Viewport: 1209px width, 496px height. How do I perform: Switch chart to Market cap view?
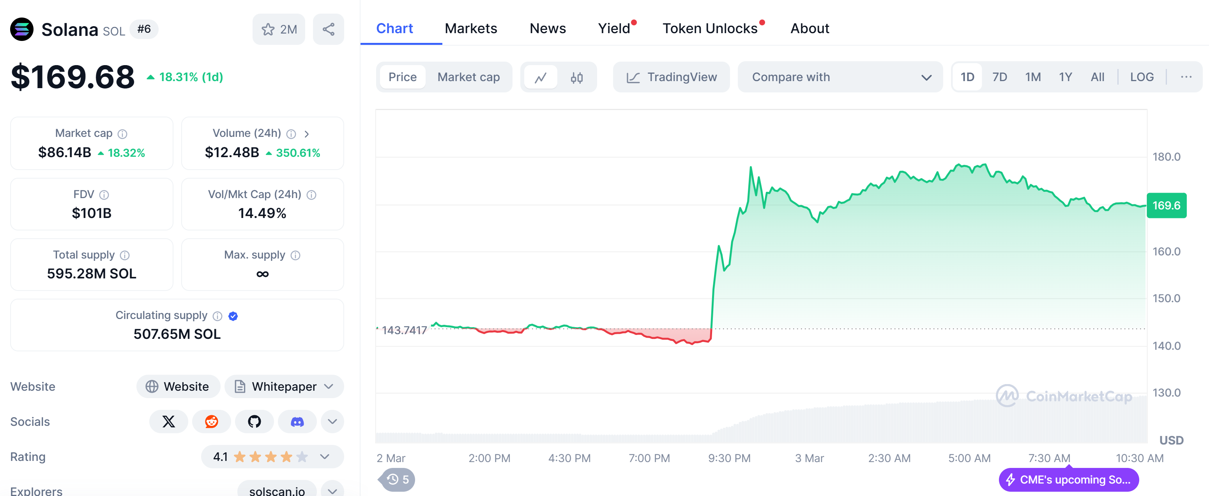coord(468,77)
